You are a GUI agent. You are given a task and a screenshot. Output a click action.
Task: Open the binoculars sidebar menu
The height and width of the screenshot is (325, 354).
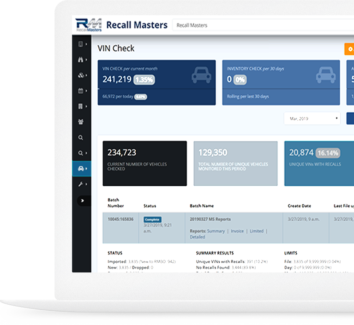pos(81,59)
